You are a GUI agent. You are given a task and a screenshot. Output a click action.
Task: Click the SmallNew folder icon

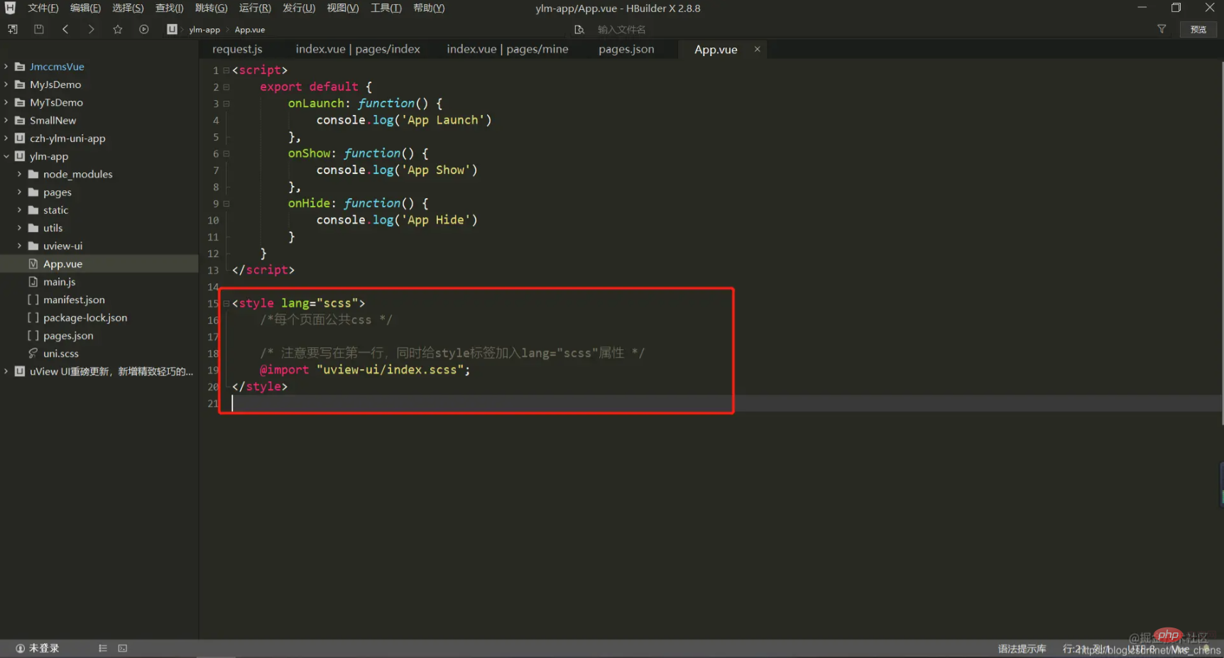click(20, 120)
